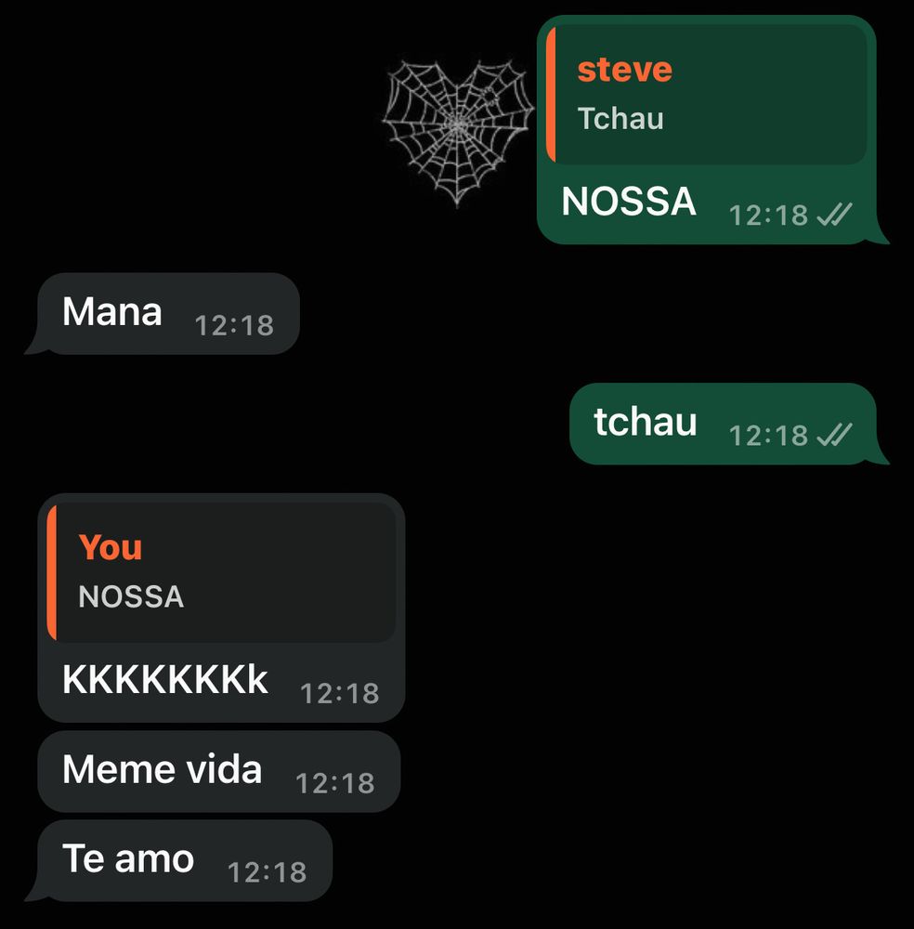Select the NOSSA sent message text
The width and height of the screenshot is (914, 929).
coord(629,202)
